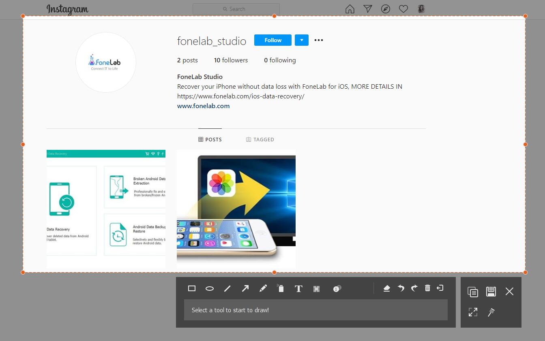Image resolution: width=545 pixels, height=341 pixels.
Task: Open the Android Data Recovery post
Action: click(106, 209)
